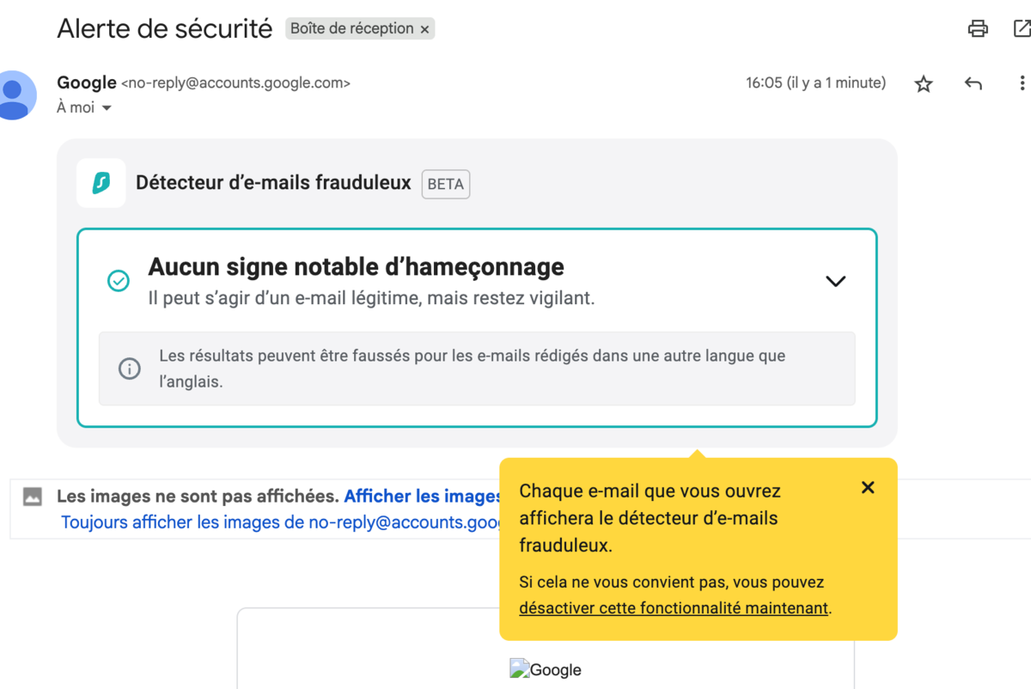Click the Surfshark fraud detector logo
This screenshot has height=689, width=1031.
click(101, 183)
